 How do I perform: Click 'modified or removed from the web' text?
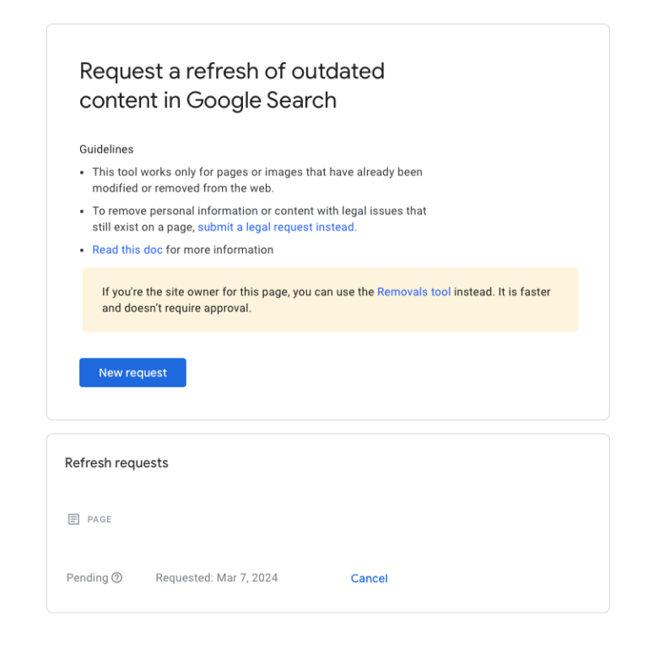183,188
